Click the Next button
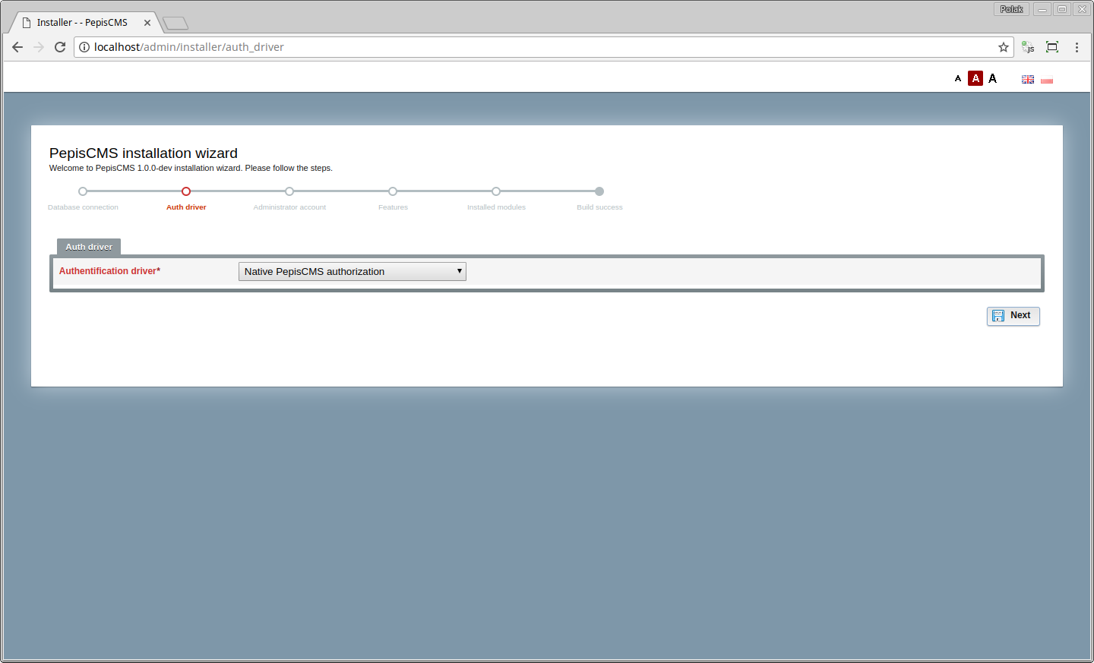This screenshot has width=1094, height=663. (x=1013, y=316)
